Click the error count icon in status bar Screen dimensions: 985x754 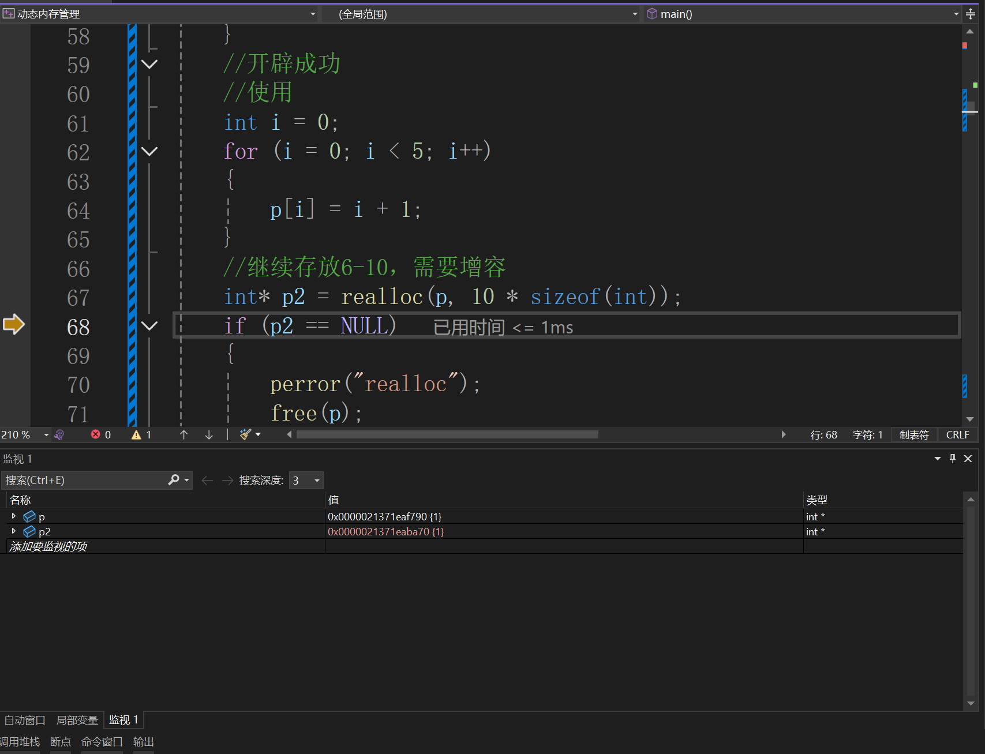click(x=96, y=434)
